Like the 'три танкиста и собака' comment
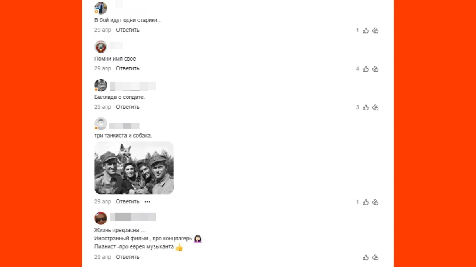This screenshot has width=476, height=267. pyautogui.click(x=366, y=202)
